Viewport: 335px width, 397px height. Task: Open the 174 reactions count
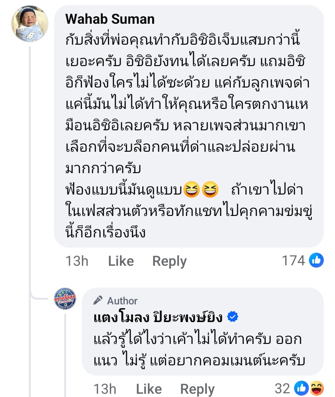tap(293, 261)
